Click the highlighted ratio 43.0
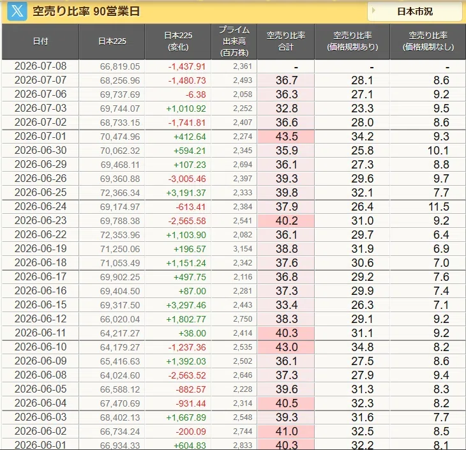466x450 pixels. (287, 347)
